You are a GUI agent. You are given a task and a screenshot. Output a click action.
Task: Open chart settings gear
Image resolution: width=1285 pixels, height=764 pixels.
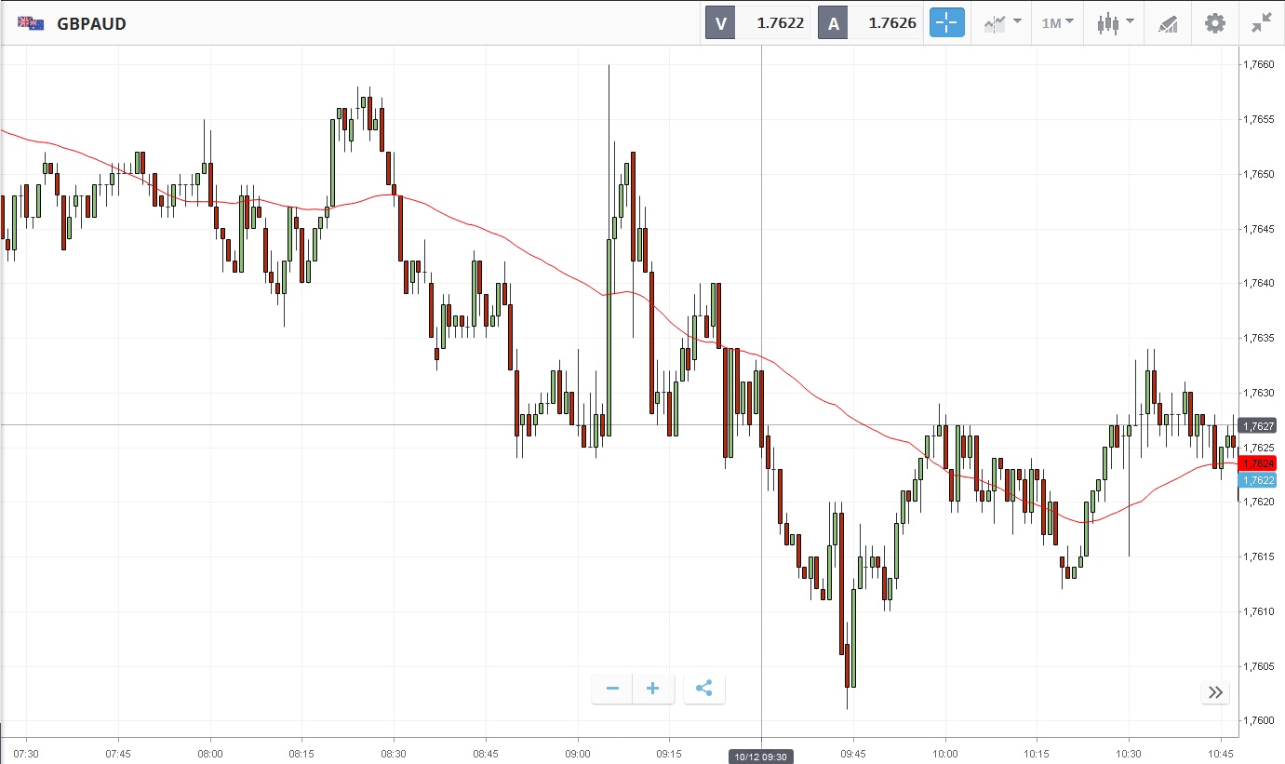(1215, 23)
